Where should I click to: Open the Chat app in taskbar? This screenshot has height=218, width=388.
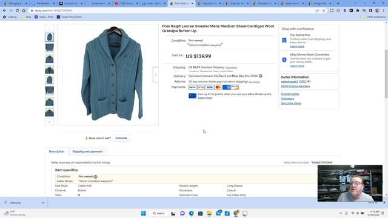tap(182, 213)
